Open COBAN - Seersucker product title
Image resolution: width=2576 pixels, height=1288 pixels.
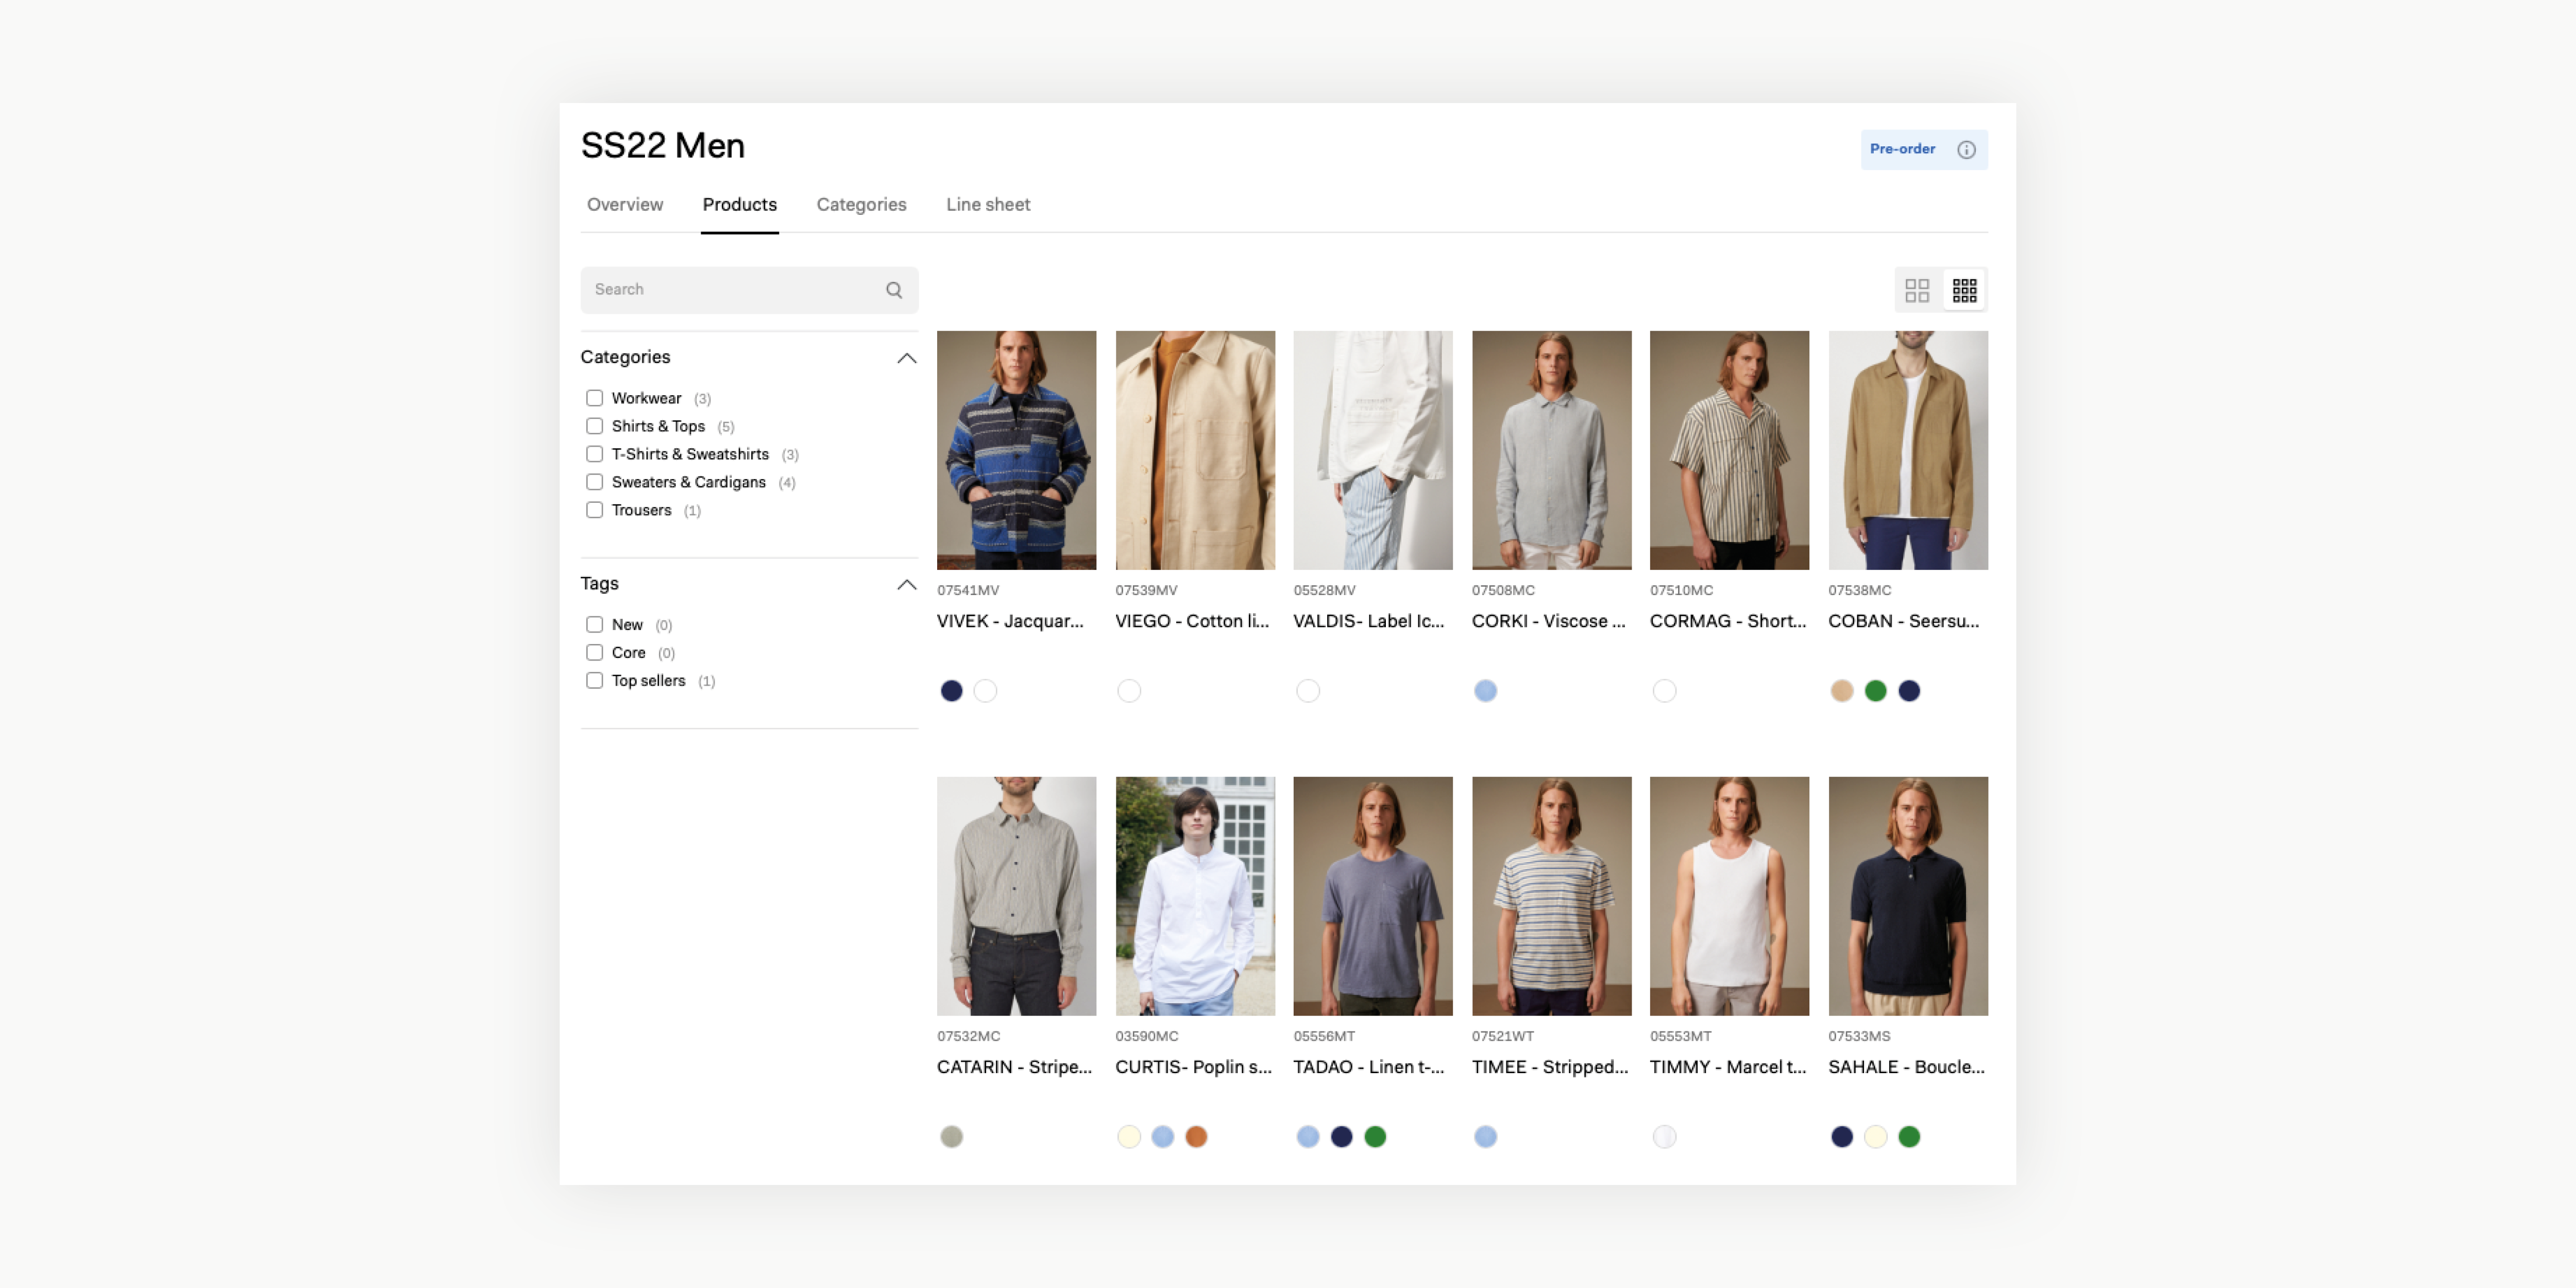[1904, 621]
